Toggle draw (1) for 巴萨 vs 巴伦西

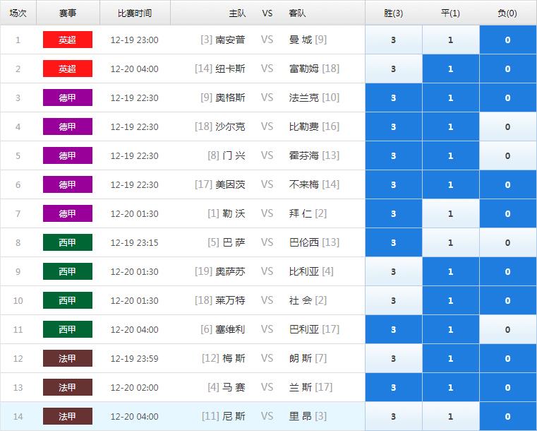451,243
